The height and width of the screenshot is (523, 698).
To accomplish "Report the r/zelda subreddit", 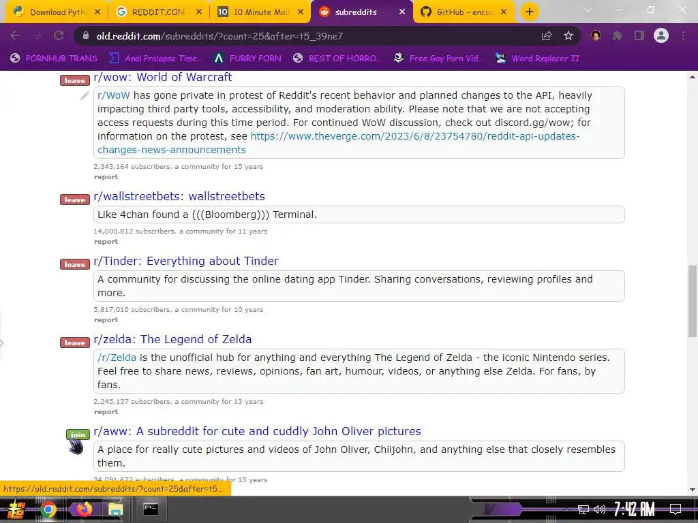I will coord(106,412).
